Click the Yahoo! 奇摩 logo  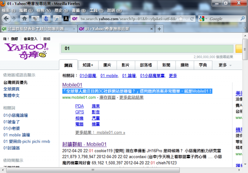26,51
